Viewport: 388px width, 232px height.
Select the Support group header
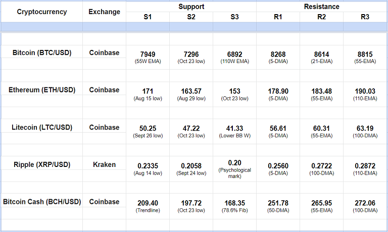(x=191, y=7)
